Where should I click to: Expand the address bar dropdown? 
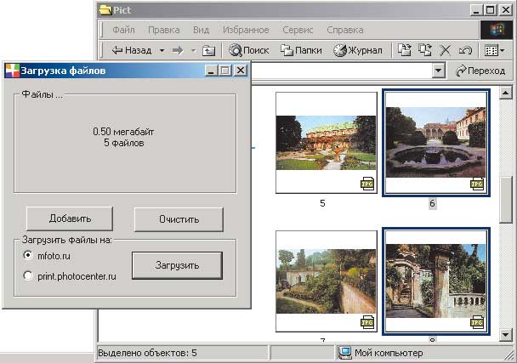pyautogui.click(x=439, y=71)
